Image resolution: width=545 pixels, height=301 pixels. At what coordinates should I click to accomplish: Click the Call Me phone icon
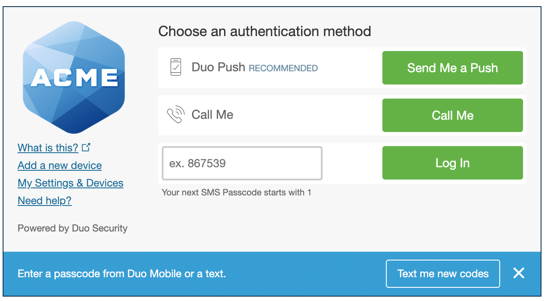(x=175, y=115)
